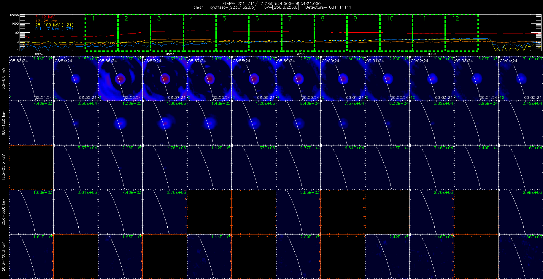Open the 25-50 keV image with peak 2.99E+03
543x279 pixels.
[x=521, y=212]
